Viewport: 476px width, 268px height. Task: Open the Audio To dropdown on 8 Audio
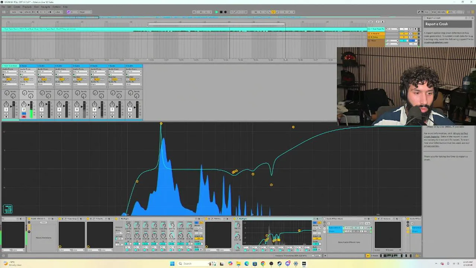[134, 84]
